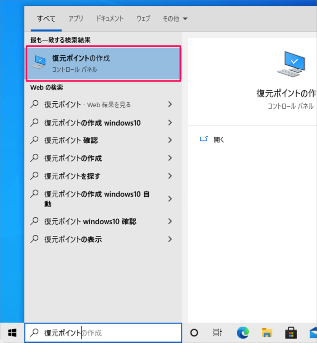Open File Explorer from taskbar

(x=267, y=333)
